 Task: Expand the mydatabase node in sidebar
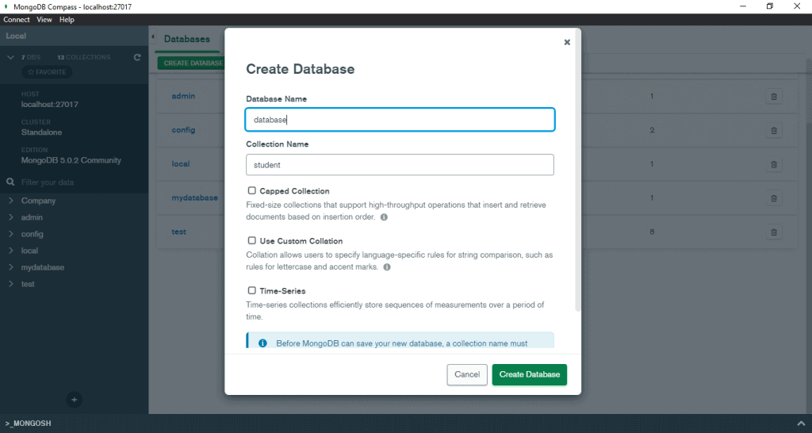(11, 267)
